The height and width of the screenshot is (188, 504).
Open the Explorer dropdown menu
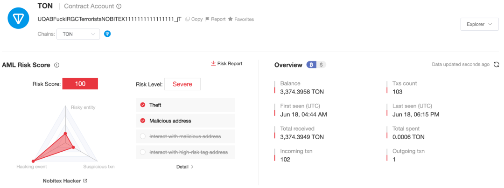[x=479, y=24]
